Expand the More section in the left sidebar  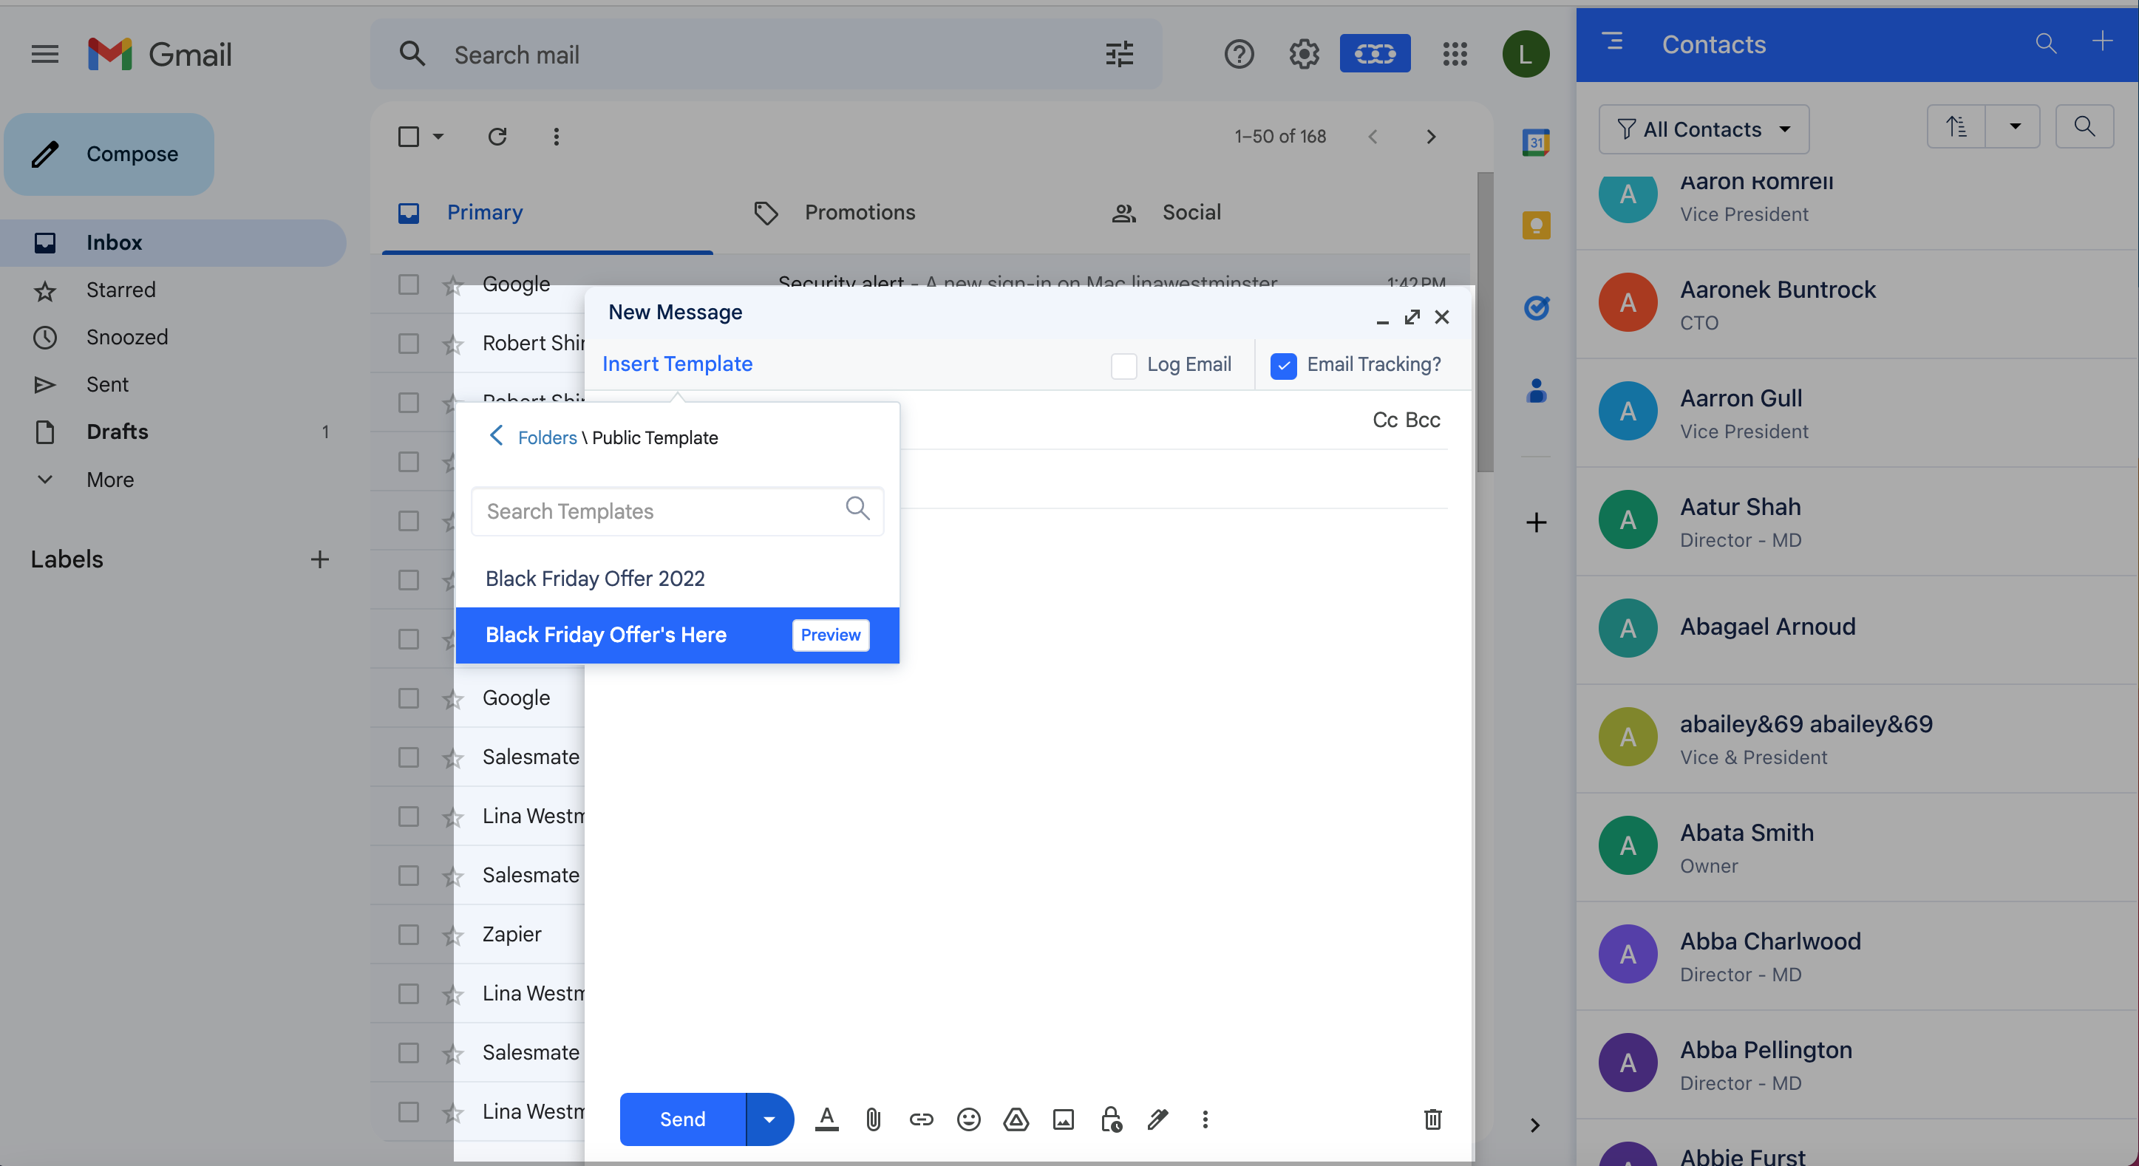click(x=110, y=480)
